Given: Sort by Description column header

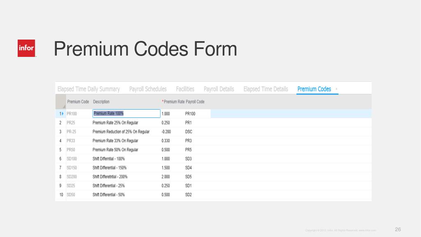Looking at the screenshot, I should pos(101,102).
